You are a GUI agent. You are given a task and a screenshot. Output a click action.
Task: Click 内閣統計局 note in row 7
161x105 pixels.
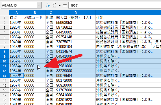tap(128, 47)
